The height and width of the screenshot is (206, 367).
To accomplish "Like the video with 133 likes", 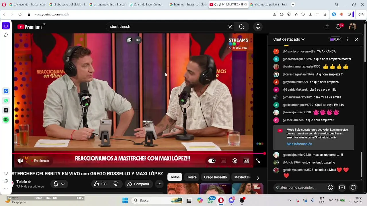I will pyautogui.click(x=100, y=184).
